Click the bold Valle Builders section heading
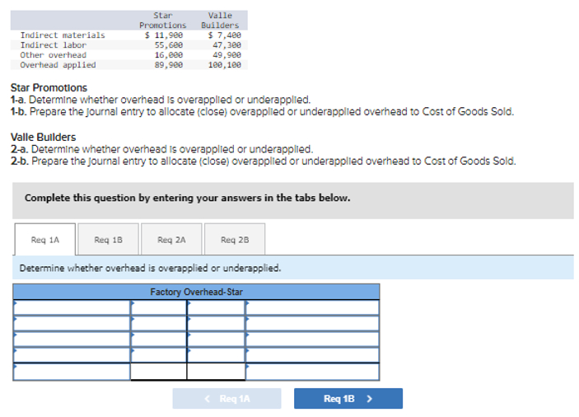 pos(43,137)
